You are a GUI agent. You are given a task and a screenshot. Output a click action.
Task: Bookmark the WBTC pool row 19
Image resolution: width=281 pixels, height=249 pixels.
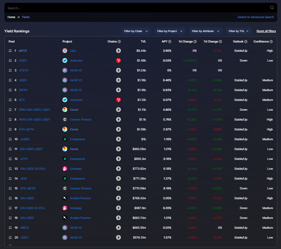10,228
